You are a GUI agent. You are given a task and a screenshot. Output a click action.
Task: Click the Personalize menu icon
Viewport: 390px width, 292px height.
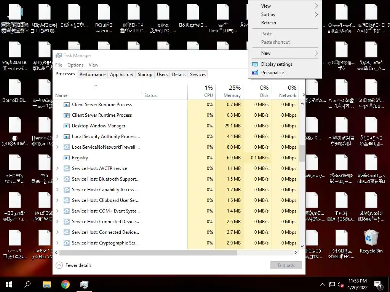pyautogui.click(x=255, y=73)
